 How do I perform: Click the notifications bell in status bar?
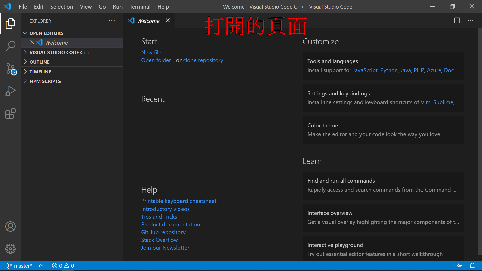coord(472,266)
